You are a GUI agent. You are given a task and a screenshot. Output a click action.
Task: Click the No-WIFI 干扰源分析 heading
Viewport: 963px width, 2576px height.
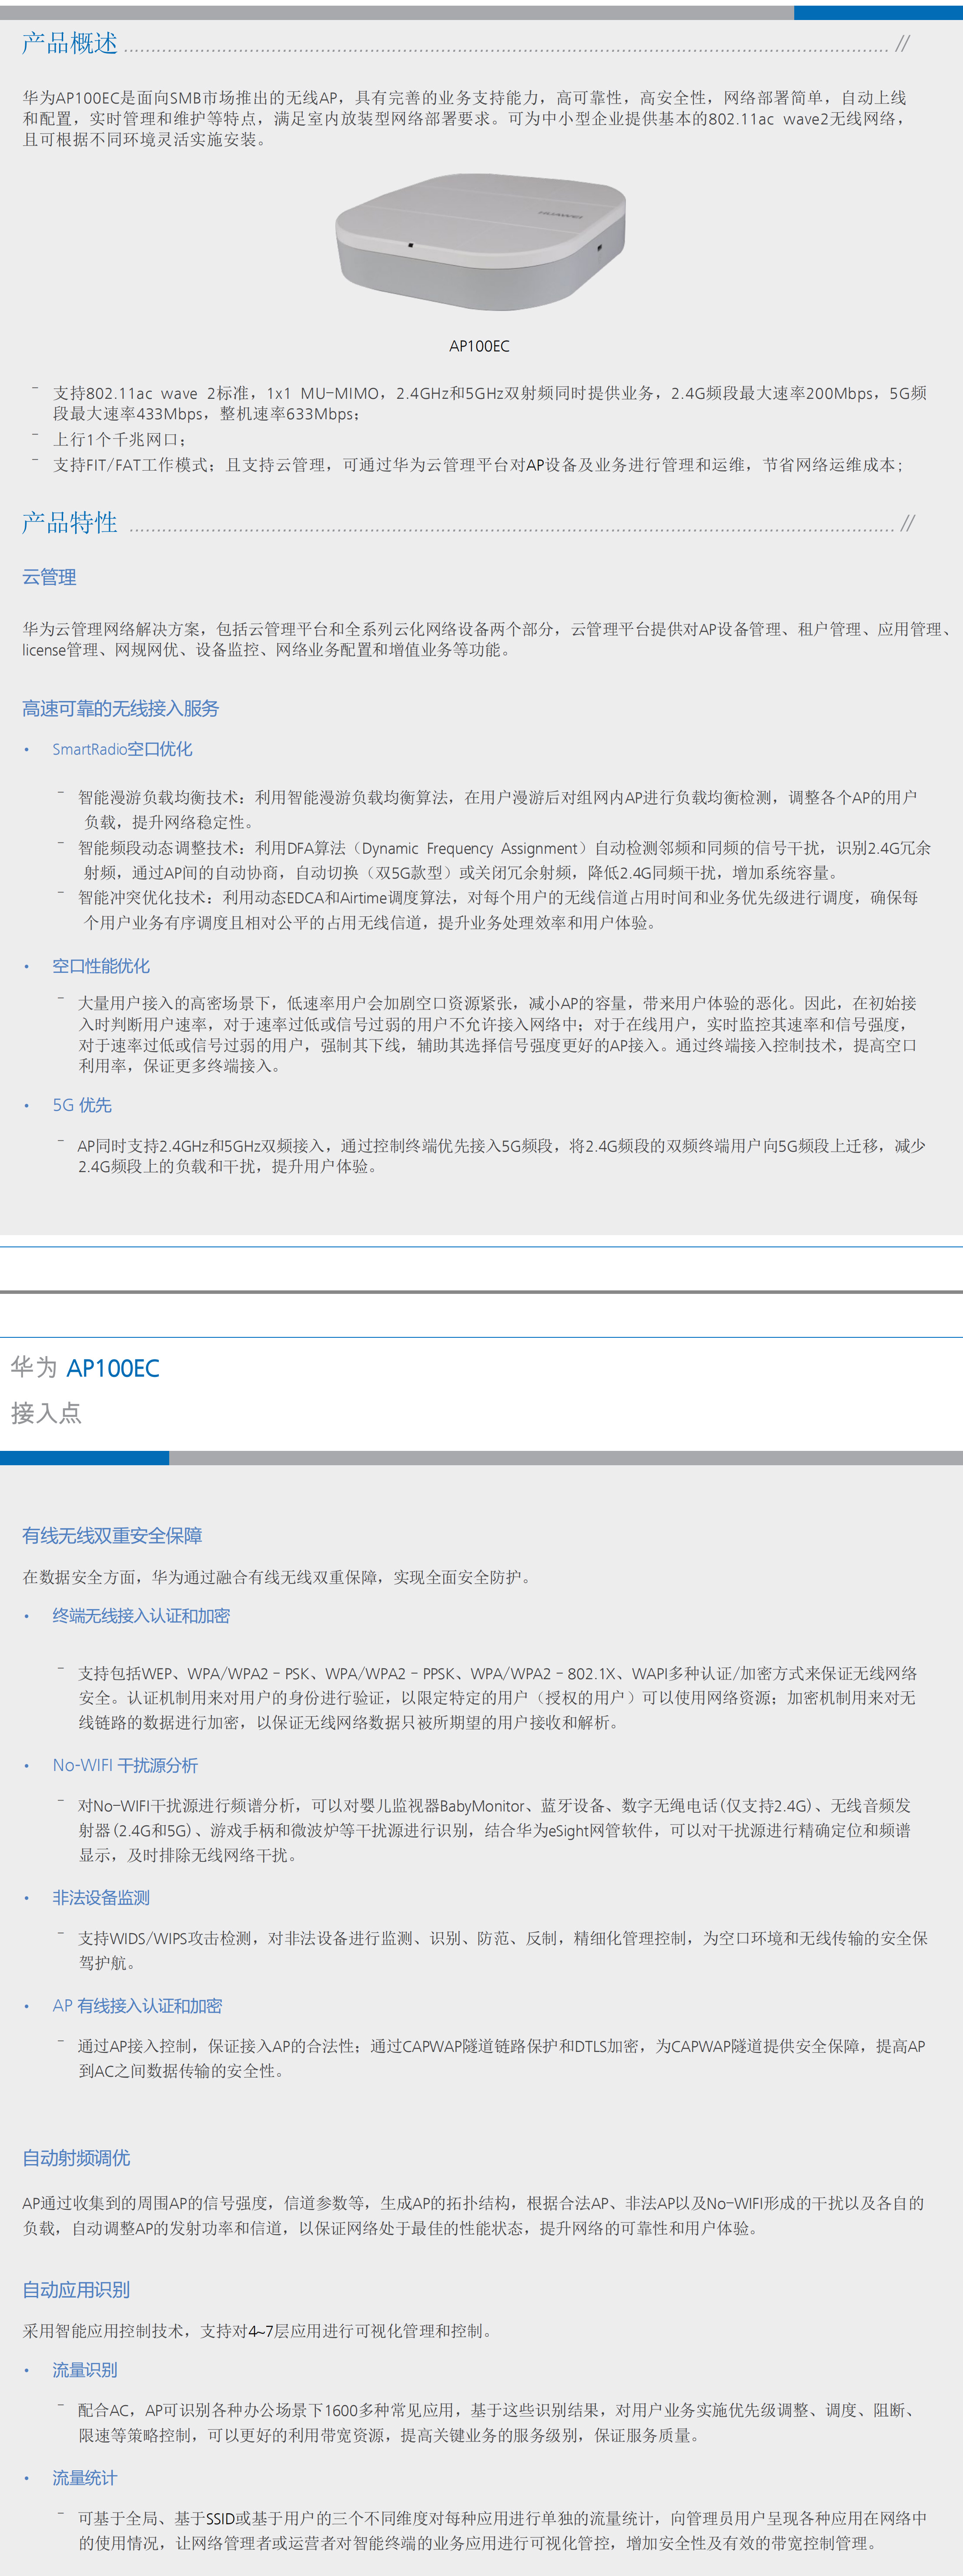click(x=125, y=1765)
